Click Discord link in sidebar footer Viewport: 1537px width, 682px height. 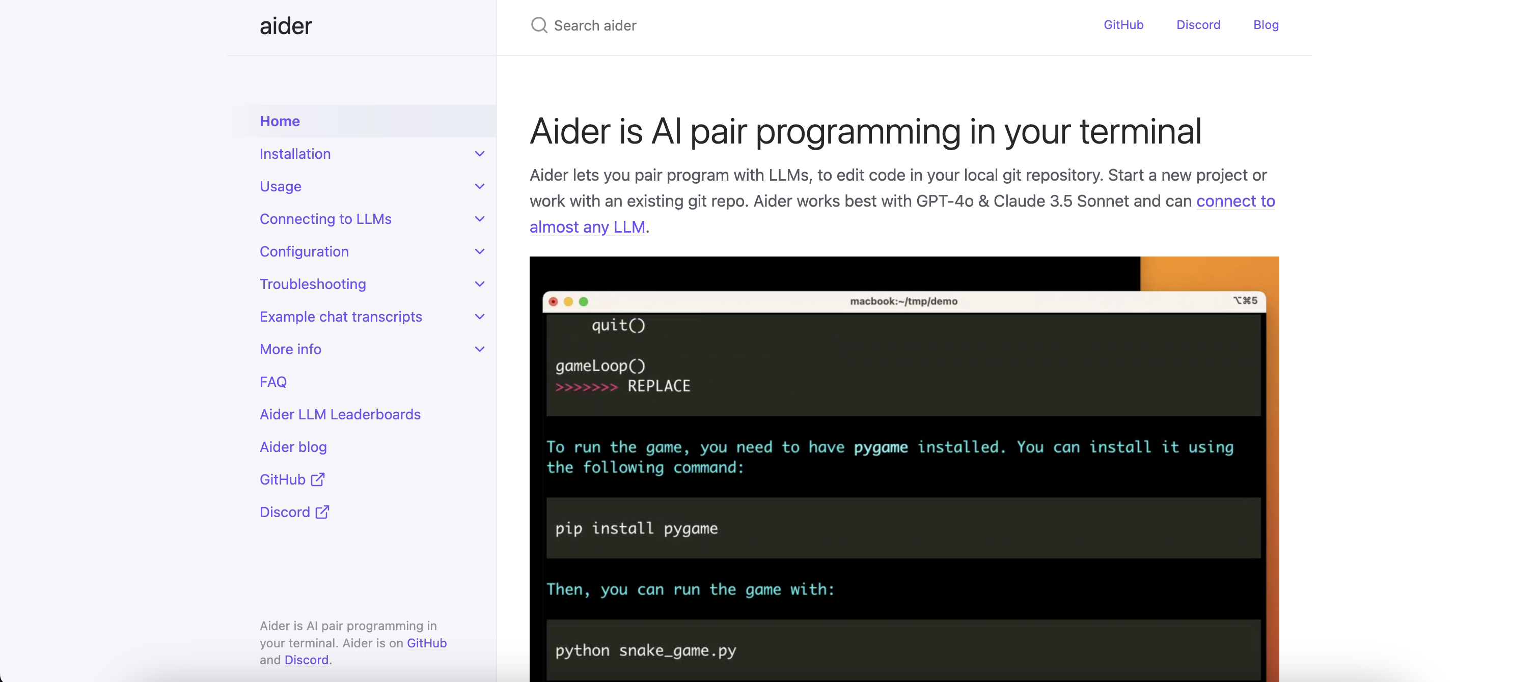(307, 660)
